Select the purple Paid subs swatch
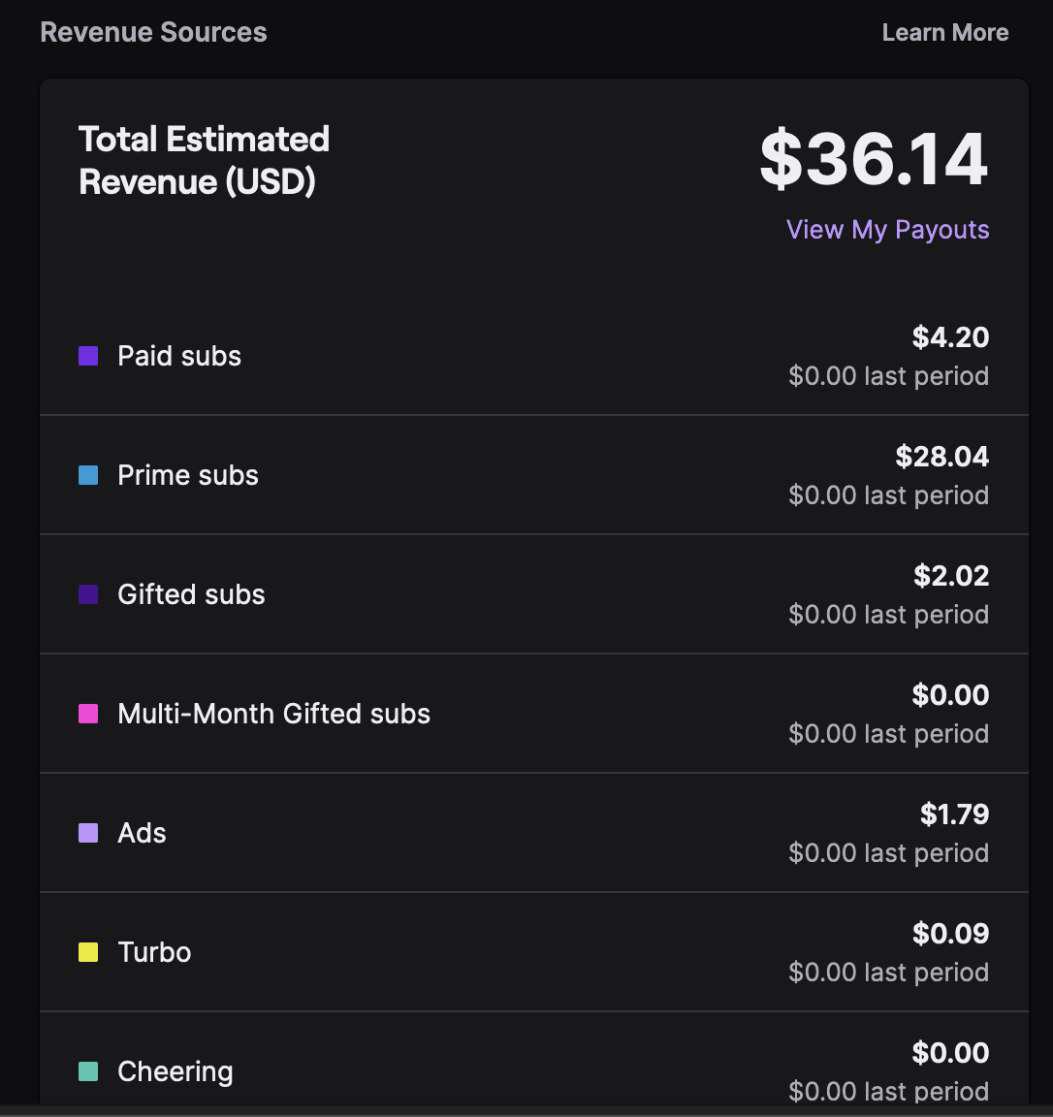The width and height of the screenshot is (1053, 1117). click(88, 356)
